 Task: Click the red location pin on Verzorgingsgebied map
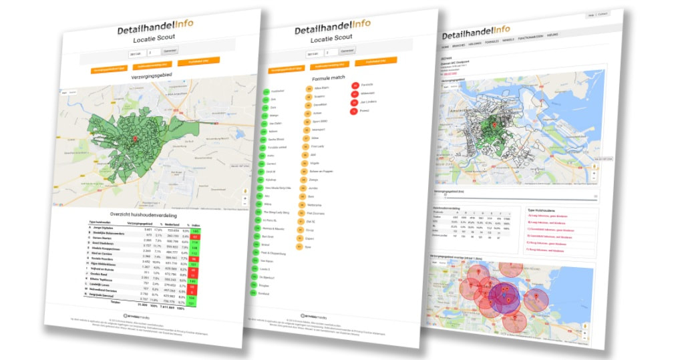[x=135, y=139]
